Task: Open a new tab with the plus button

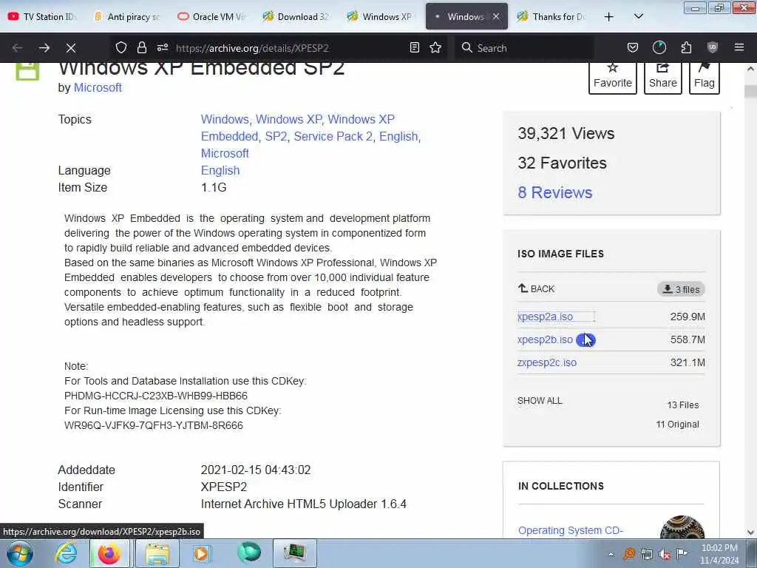Action: [x=609, y=17]
